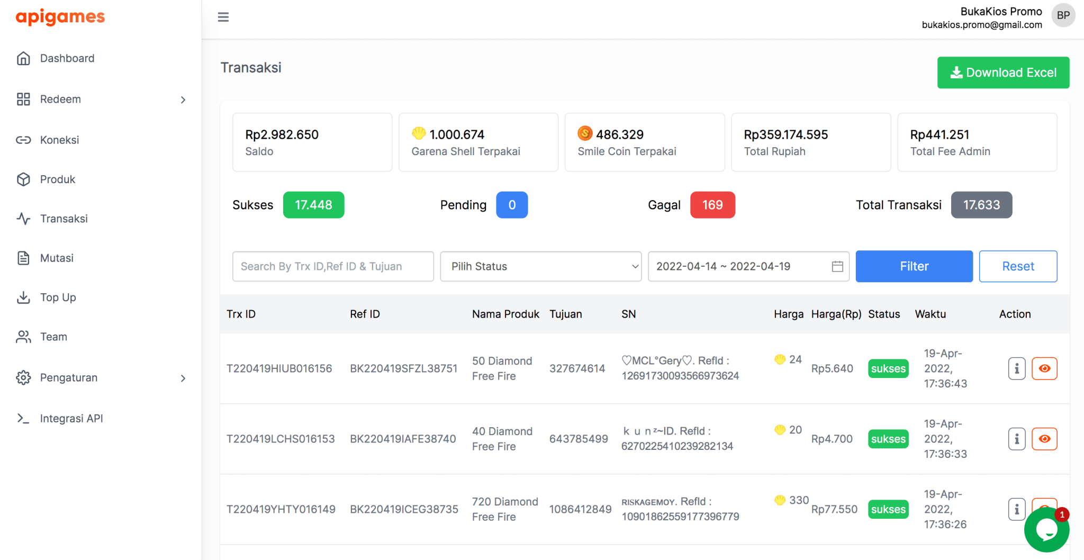Click the Total Fee Admin card
The height and width of the screenshot is (560, 1084).
977,142
